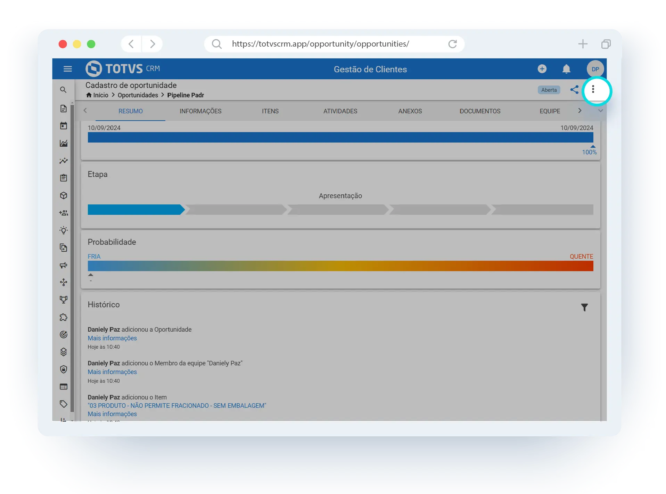This screenshot has width=666, height=494.
Task: Reload the page in browser
Action: [452, 44]
